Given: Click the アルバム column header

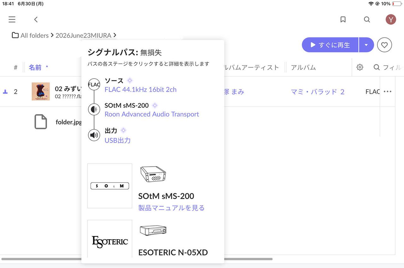Looking at the screenshot, I should [303, 67].
